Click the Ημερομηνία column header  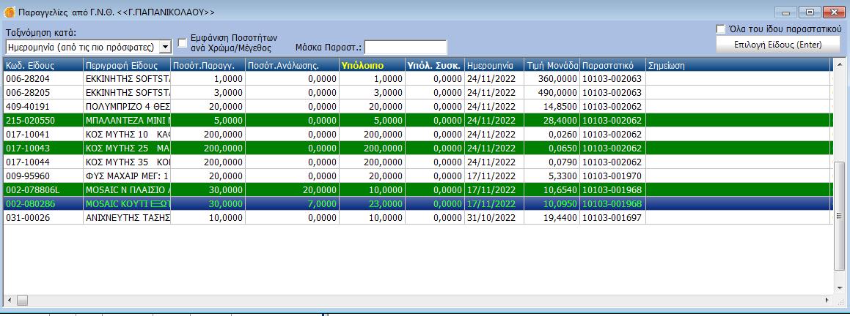pos(494,66)
